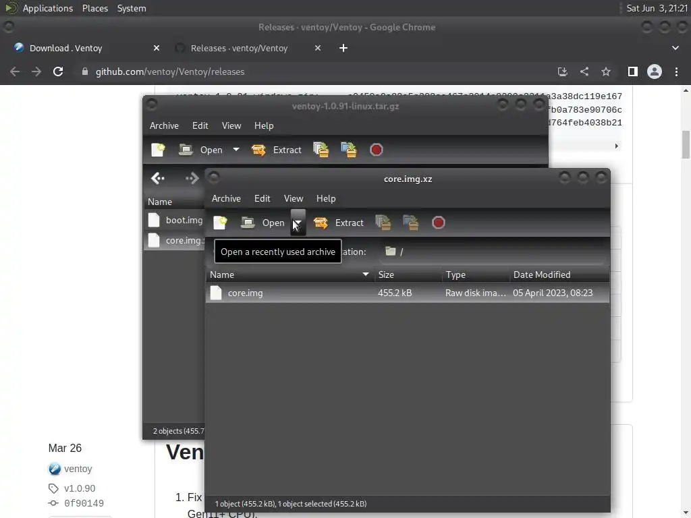691x518 pixels.
Task: Open a new Chrome tab
Action: 343,48
